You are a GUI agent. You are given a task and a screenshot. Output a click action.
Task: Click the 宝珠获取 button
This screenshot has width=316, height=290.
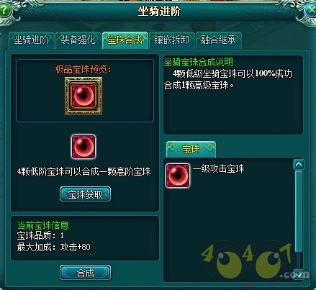(85, 194)
